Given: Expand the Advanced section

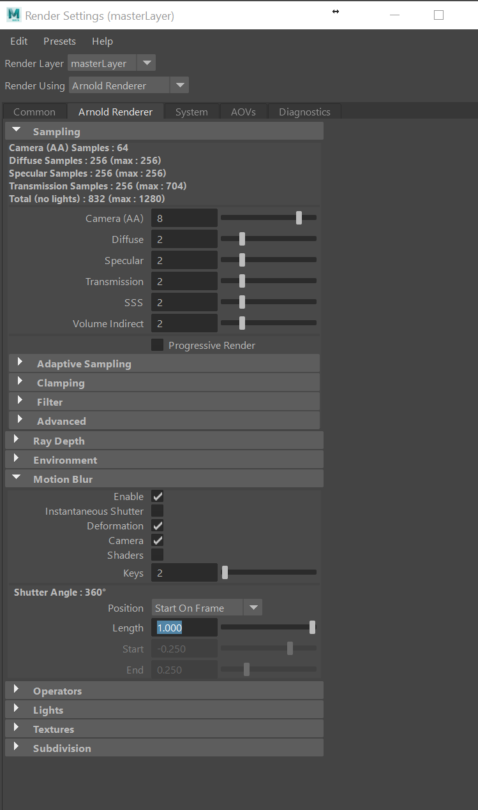Looking at the screenshot, I should [x=165, y=421].
